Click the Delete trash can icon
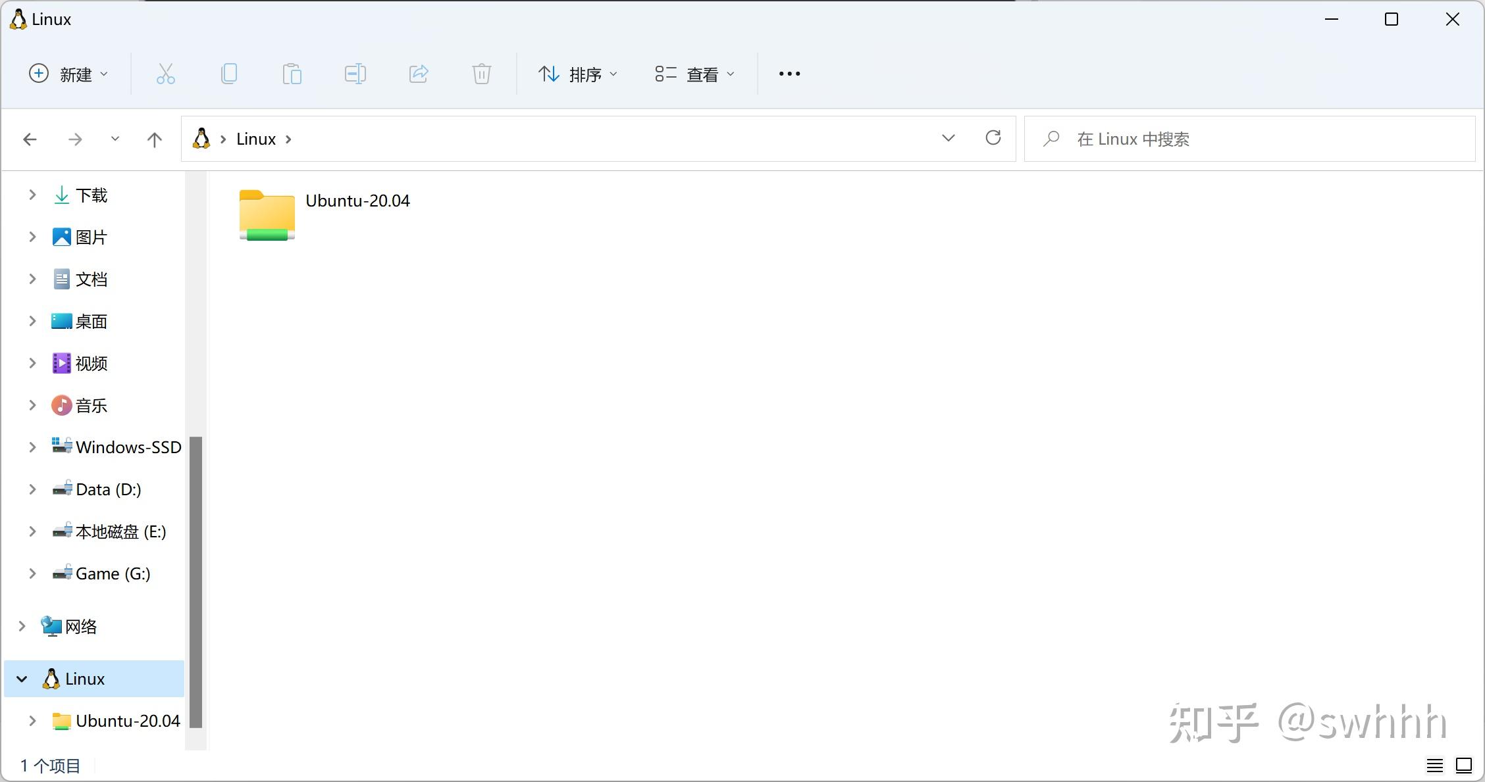1485x782 pixels. (482, 74)
